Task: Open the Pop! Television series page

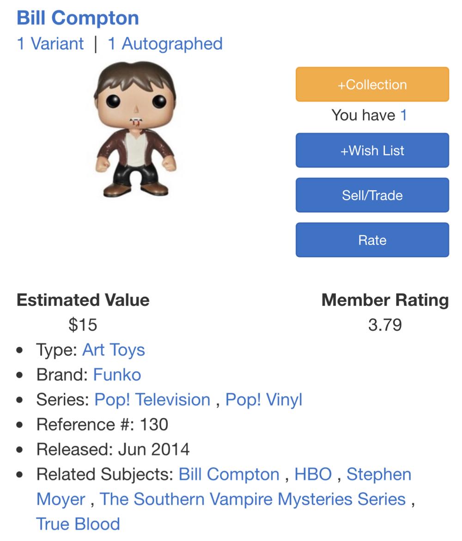Action: tap(152, 399)
